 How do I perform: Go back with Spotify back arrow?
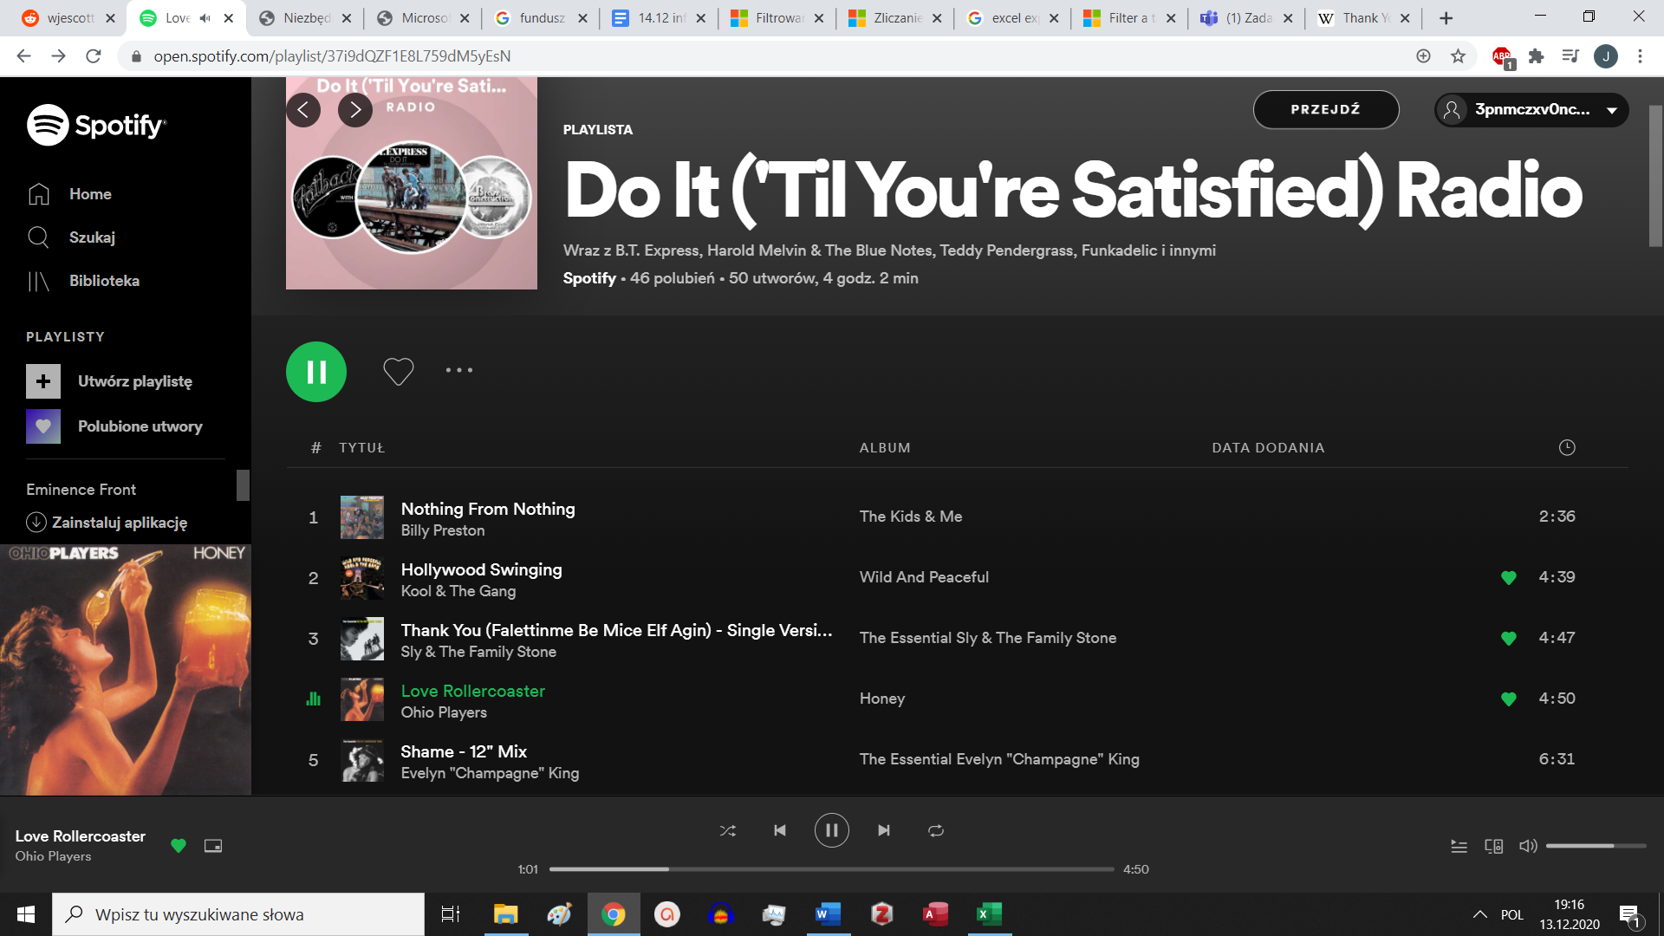(303, 110)
